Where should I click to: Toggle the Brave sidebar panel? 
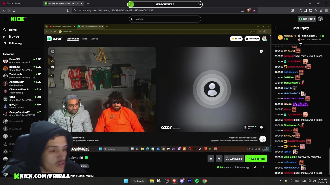306,10
